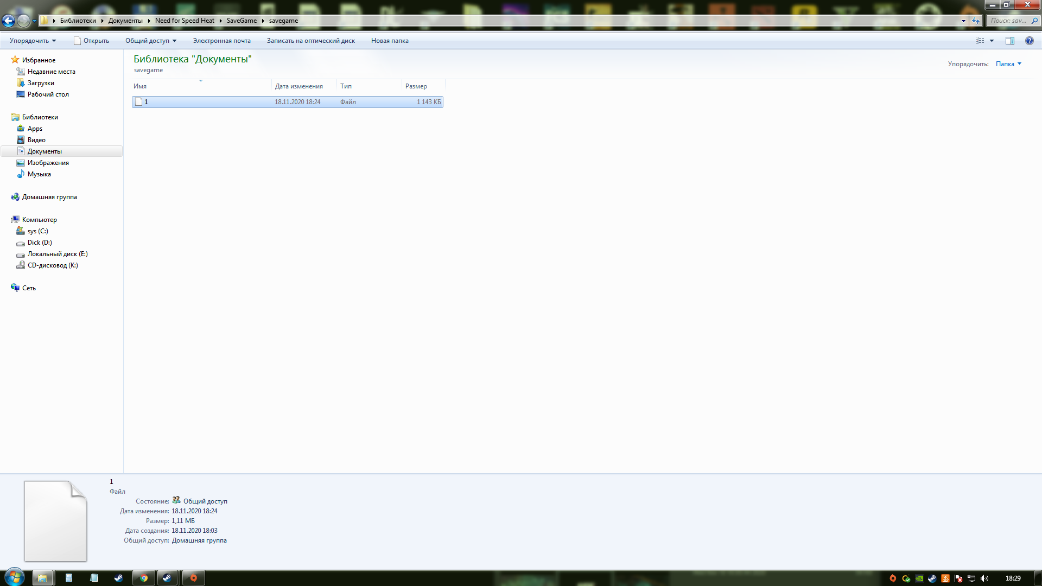
Task: Click the volume speaker tray icon
Action: click(x=984, y=578)
